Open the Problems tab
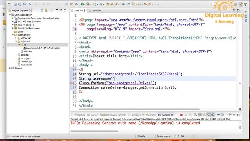The height and width of the screenshot is (141, 250). (x=149, y=115)
